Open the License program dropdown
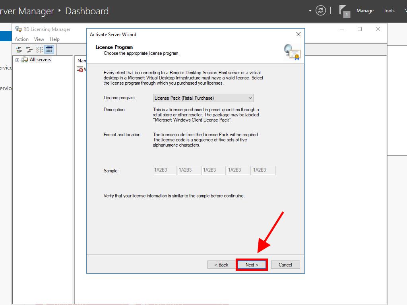The height and width of the screenshot is (305, 407). [x=203, y=98]
